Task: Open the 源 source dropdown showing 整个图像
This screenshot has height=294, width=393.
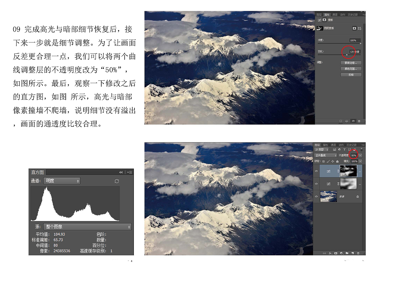Action: (87, 227)
